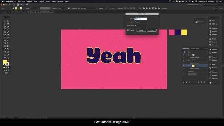Screen dimensions: 224x126
Task: Click Cancel in Offset Path dialog
Action: pyautogui.click(x=141, y=30)
